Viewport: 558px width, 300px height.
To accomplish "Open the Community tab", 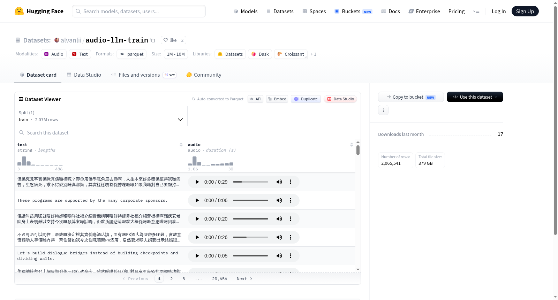I will [x=204, y=75].
